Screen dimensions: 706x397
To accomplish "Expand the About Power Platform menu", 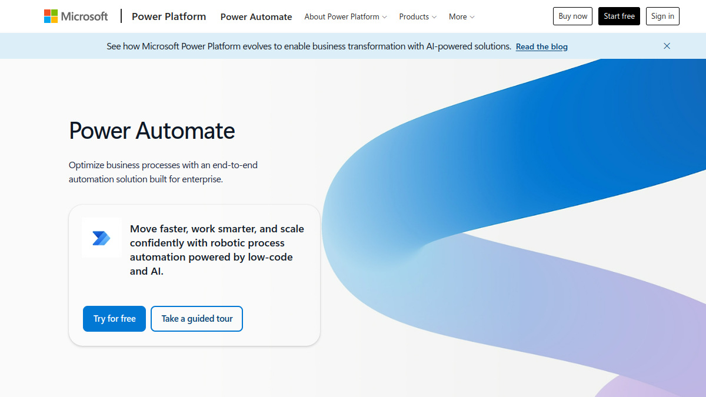I will pos(345,16).
